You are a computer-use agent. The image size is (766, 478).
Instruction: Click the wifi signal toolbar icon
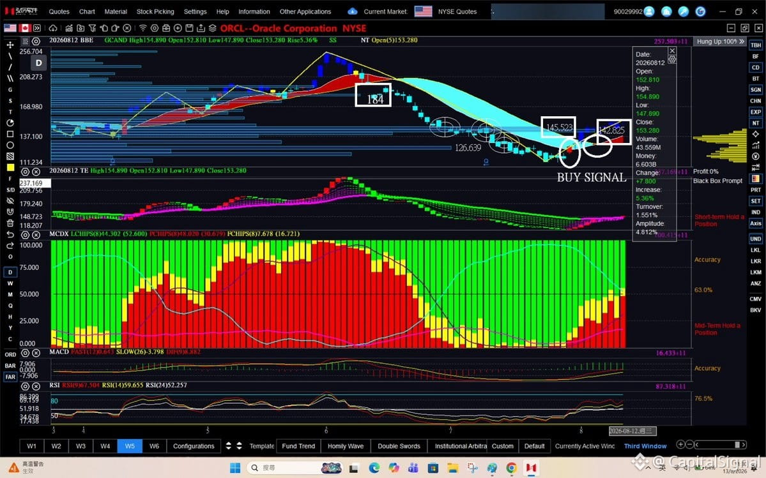(x=142, y=28)
